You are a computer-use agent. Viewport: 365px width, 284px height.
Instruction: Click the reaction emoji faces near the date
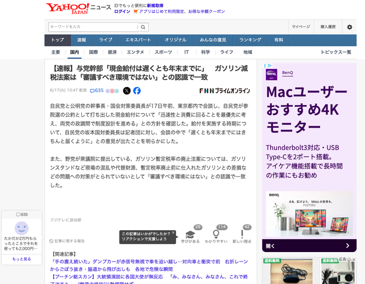coord(112,91)
